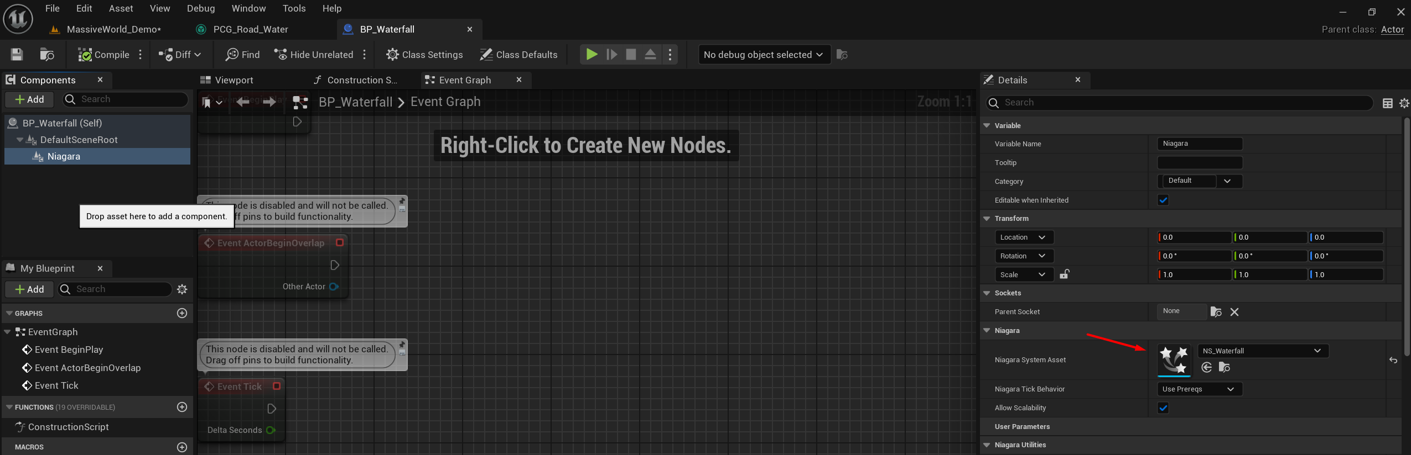
Task: Edit the Variable Name field
Action: (1200, 144)
